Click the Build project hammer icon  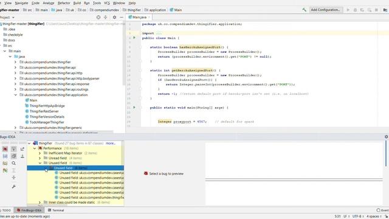304,10
